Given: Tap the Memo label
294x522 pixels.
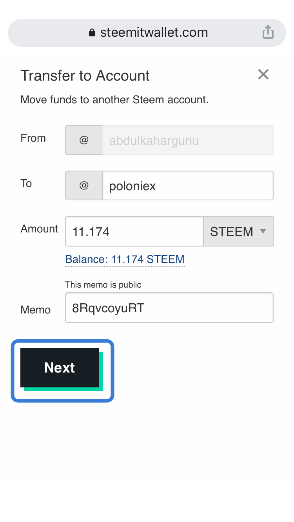Looking at the screenshot, I should click(36, 310).
